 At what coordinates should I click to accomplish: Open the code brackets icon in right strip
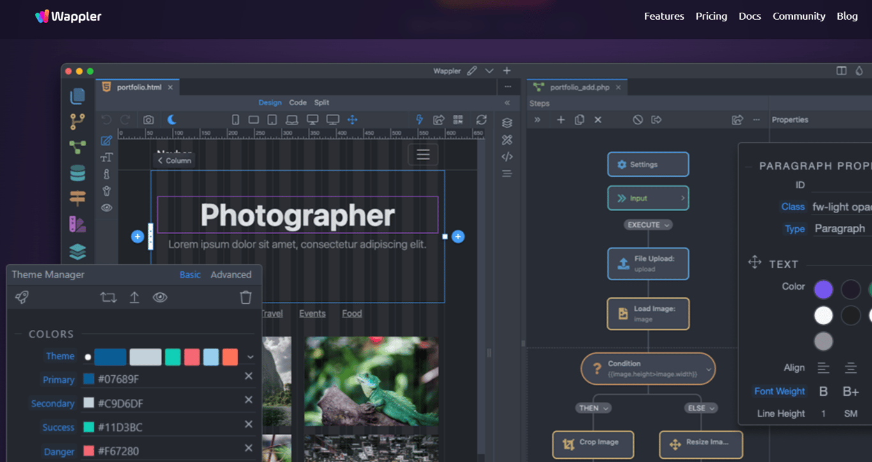click(507, 156)
